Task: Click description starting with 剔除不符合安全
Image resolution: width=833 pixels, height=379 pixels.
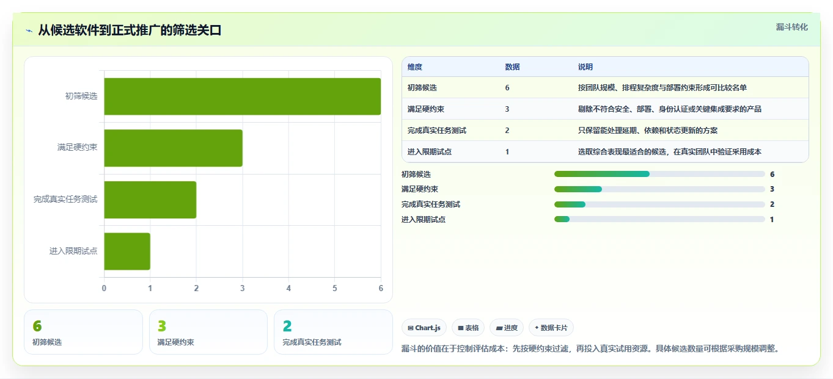Action: 670,109
